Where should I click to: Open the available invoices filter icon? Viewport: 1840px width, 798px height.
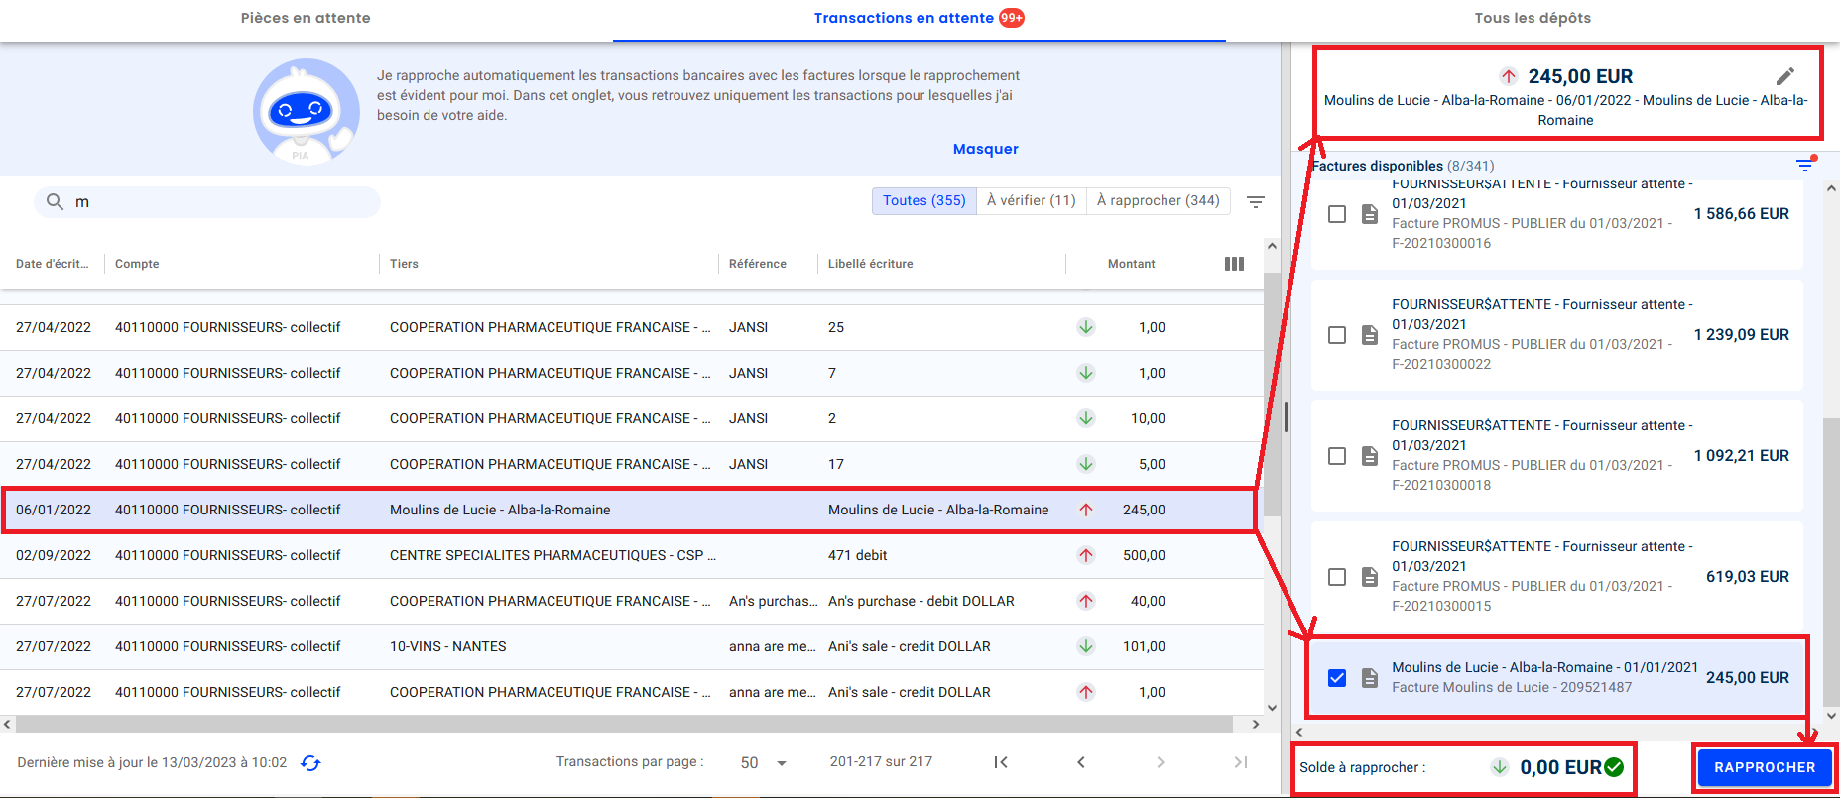point(1805,165)
